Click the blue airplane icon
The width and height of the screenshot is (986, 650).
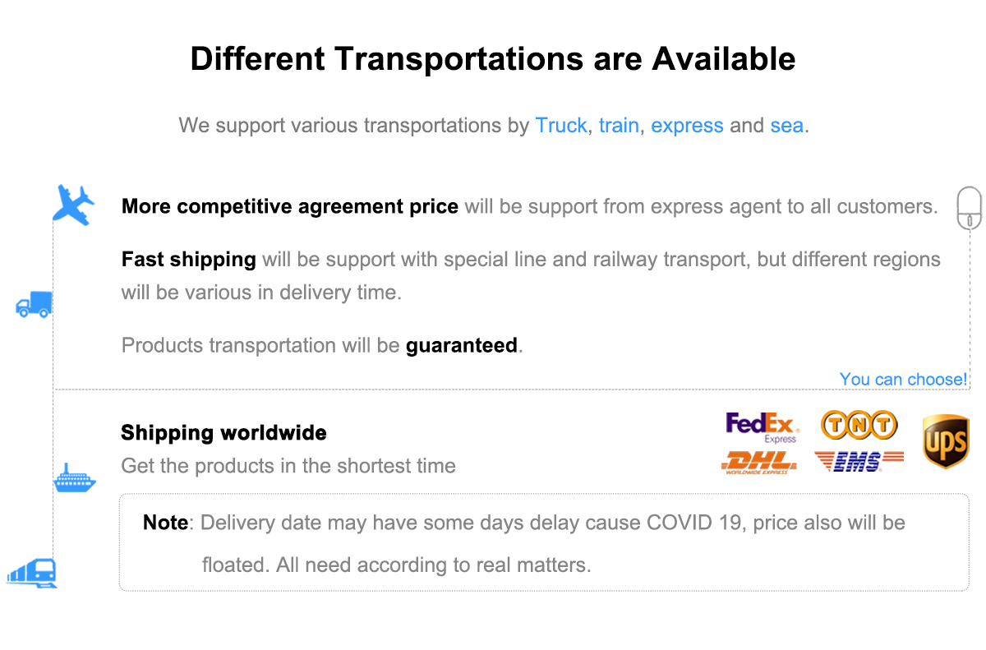(x=73, y=204)
